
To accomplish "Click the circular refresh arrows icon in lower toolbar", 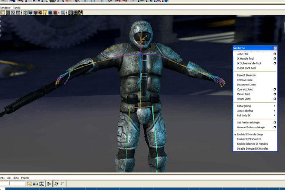I will pyautogui.click(x=57, y=184).
